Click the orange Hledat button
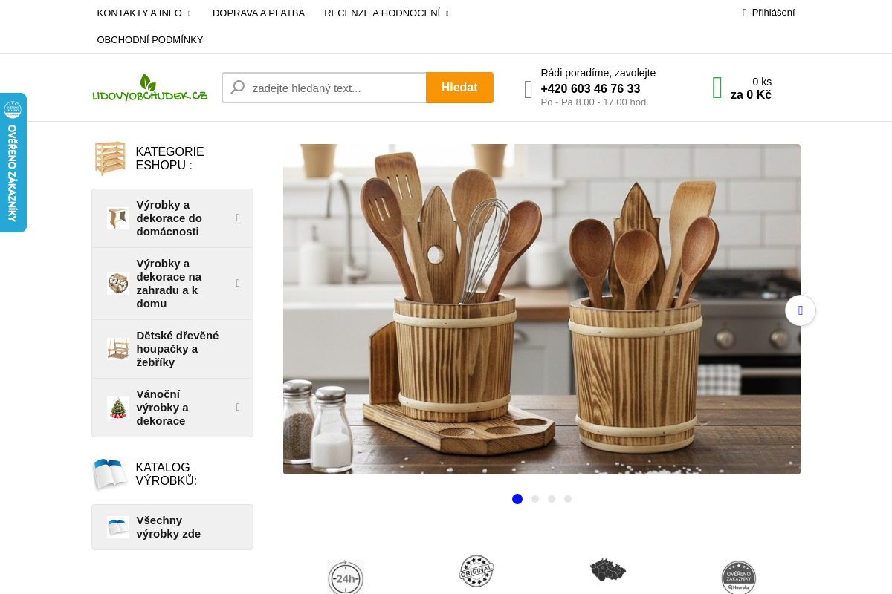This screenshot has width=892, height=594. pyautogui.click(x=459, y=88)
